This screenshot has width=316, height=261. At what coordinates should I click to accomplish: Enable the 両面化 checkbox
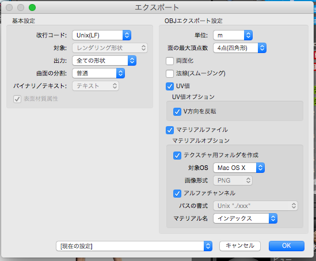[x=170, y=60]
